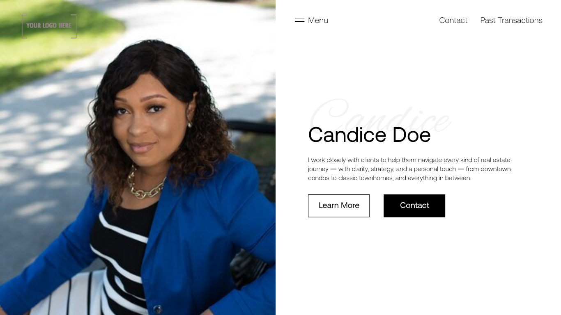
Task: Click the blazer's dark button in the photo
Action: pyautogui.click(x=157, y=309)
